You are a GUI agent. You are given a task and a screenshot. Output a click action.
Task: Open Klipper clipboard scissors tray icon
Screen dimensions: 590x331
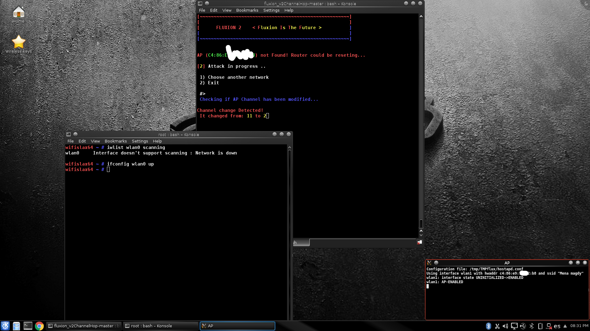point(497,326)
